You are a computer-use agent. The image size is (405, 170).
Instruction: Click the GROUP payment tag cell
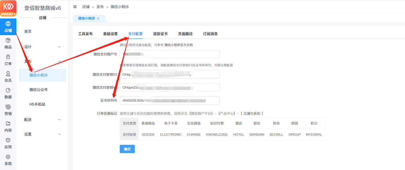tap(295, 134)
